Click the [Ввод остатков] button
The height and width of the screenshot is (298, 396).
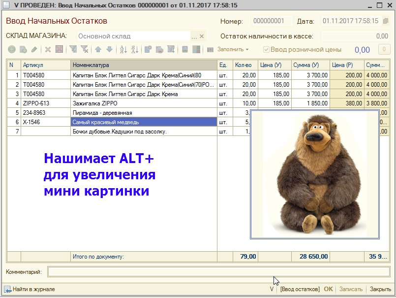pos(300,289)
